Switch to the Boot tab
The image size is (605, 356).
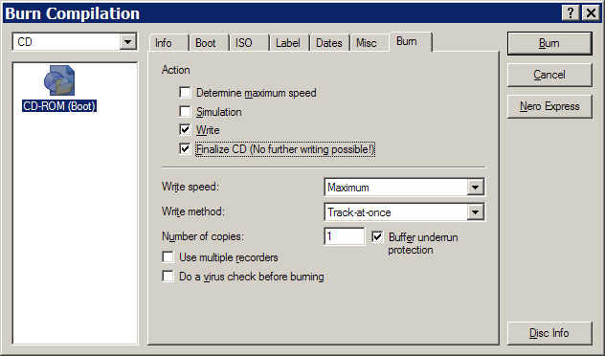[x=209, y=43]
